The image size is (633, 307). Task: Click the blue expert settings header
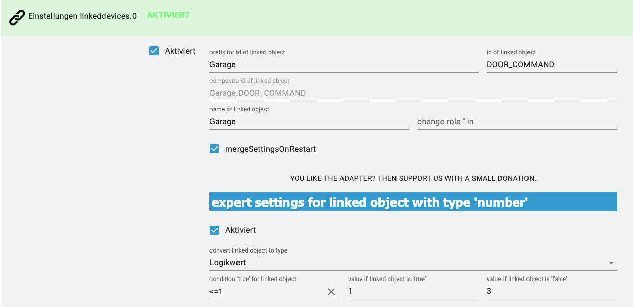413,202
